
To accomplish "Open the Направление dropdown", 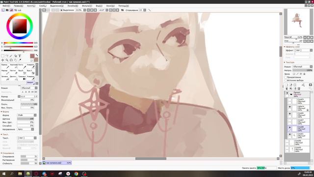I will [26, 129].
